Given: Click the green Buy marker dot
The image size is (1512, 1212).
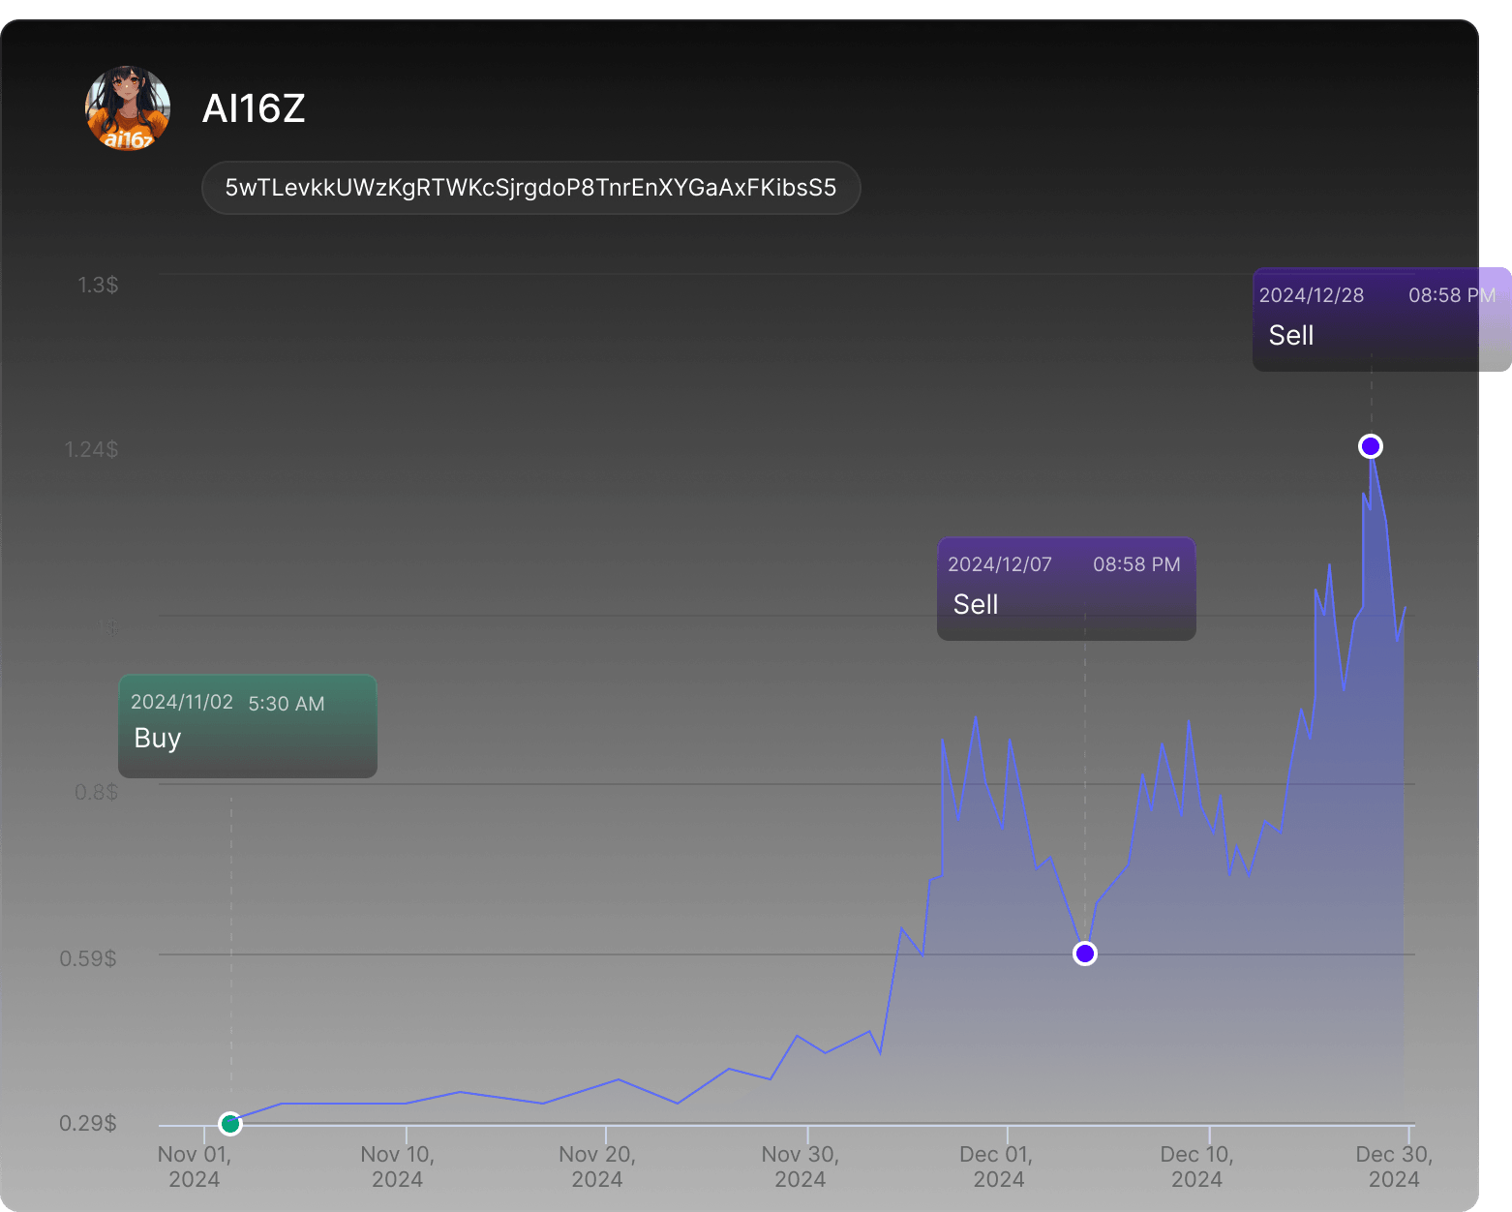Looking at the screenshot, I should point(230,1123).
